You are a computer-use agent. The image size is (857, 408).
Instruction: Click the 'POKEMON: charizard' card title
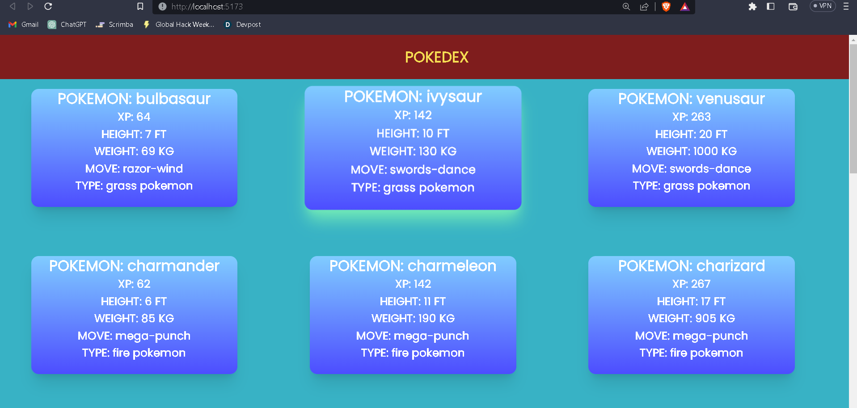(692, 266)
